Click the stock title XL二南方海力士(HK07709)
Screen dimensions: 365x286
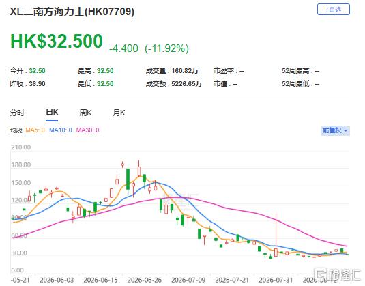72,12
